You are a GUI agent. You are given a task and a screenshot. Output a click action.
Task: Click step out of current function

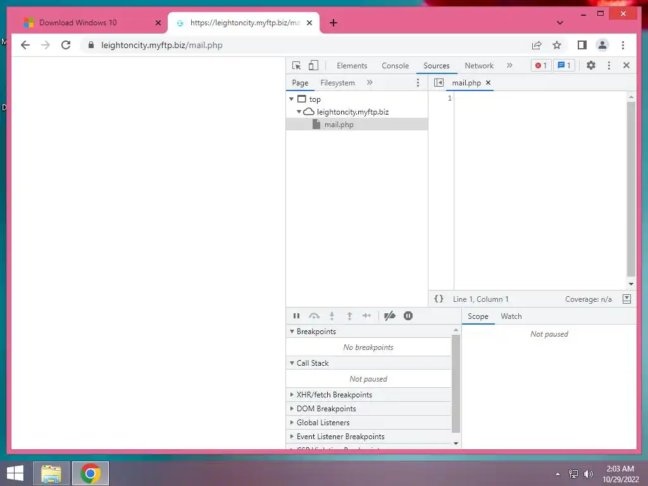[x=349, y=316]
